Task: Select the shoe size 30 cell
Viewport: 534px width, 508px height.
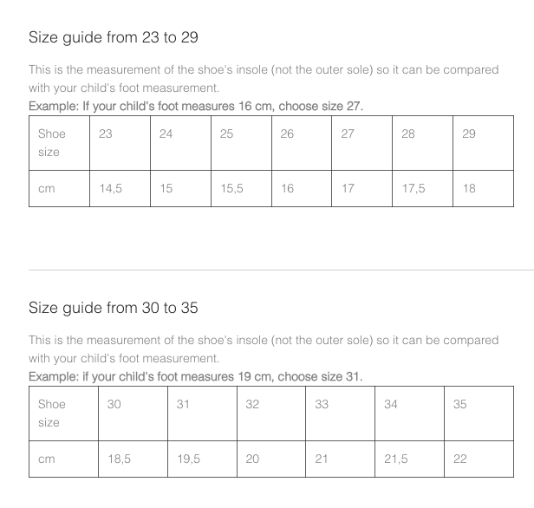Action: (133, 414)
